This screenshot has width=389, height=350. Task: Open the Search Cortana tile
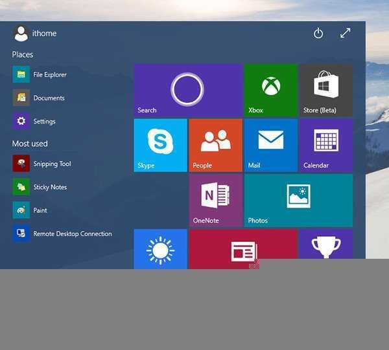coord(188,90)
